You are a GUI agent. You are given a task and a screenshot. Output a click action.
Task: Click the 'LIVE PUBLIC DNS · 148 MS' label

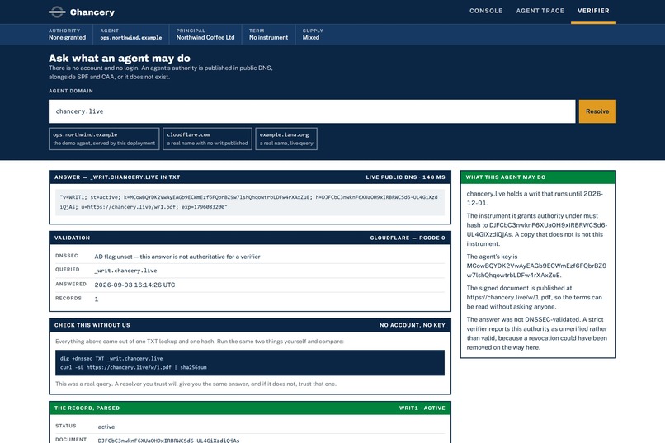405,177
